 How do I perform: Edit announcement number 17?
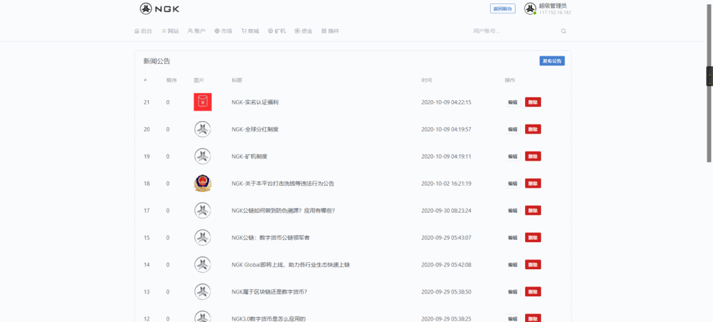click(512, 210)
